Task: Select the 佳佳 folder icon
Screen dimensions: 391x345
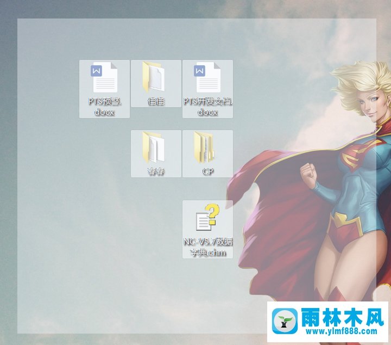Action: pos(153,77)
